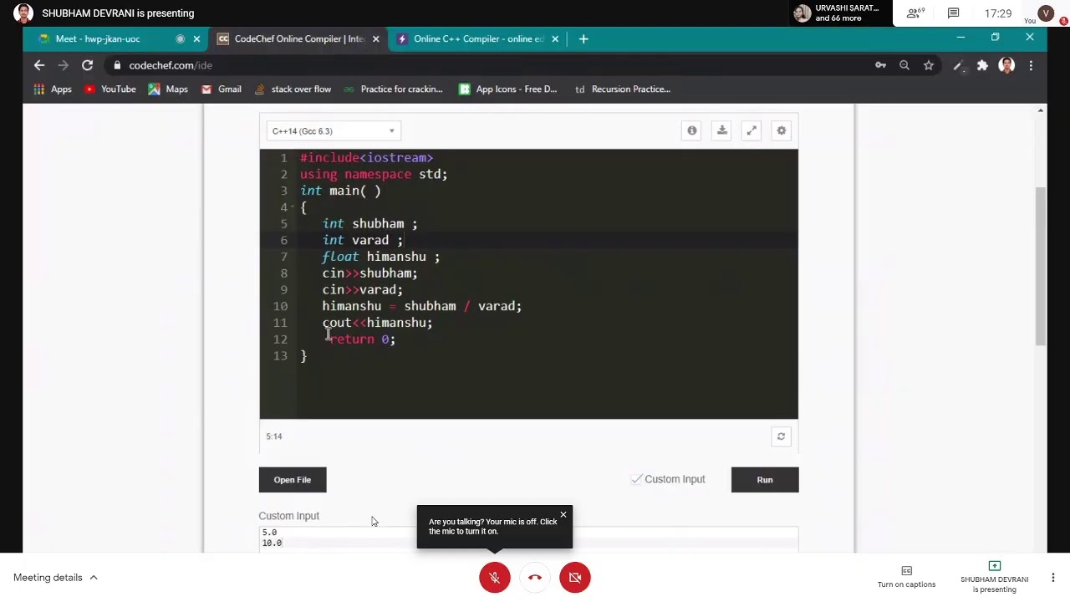The image size is (1070, 602).
Task: Toggle the Custom Input checkbox
Action: [x=637, y=479]
